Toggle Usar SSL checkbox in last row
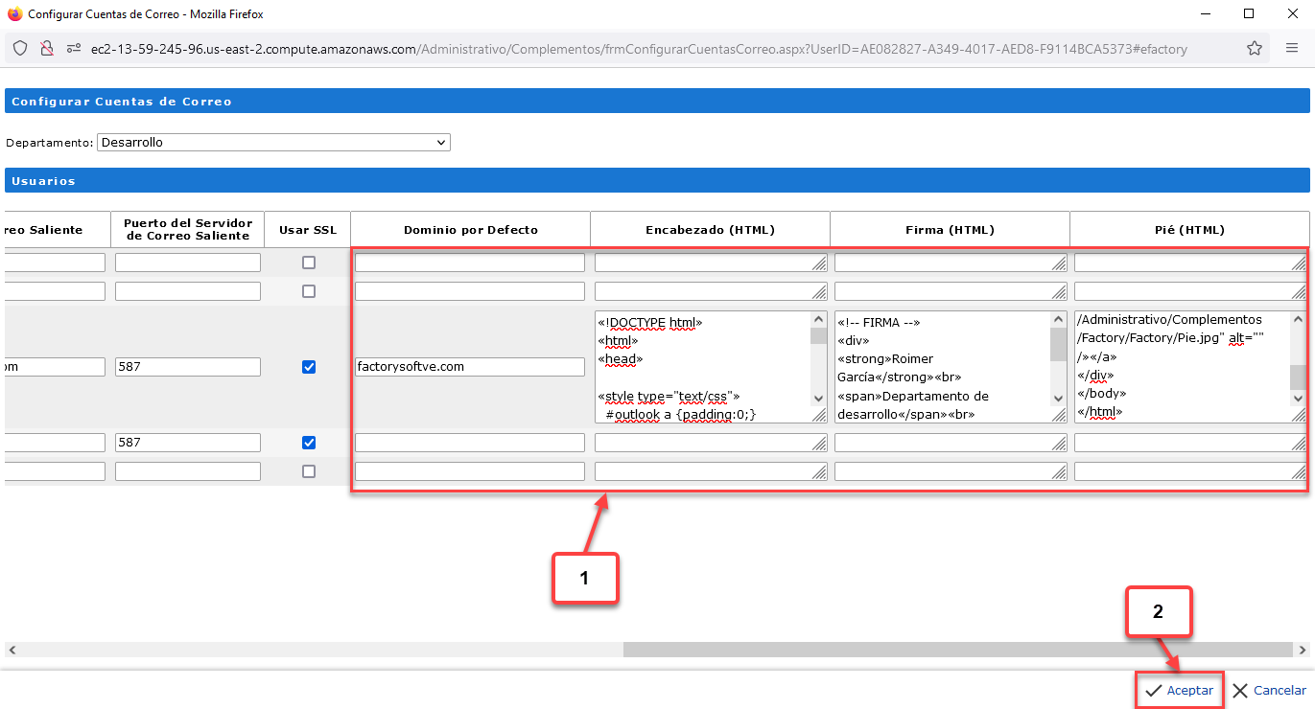Viewport: 1315px width, 709px height. pos(309,471)
